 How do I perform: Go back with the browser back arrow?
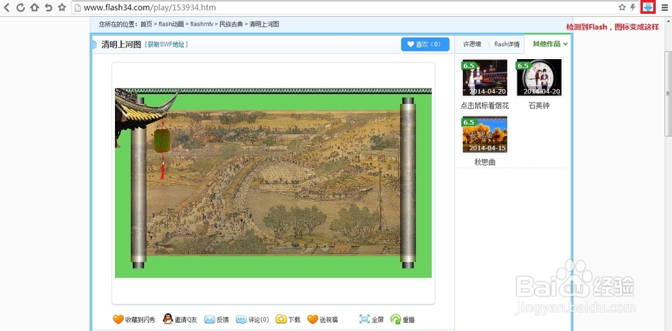7,7
